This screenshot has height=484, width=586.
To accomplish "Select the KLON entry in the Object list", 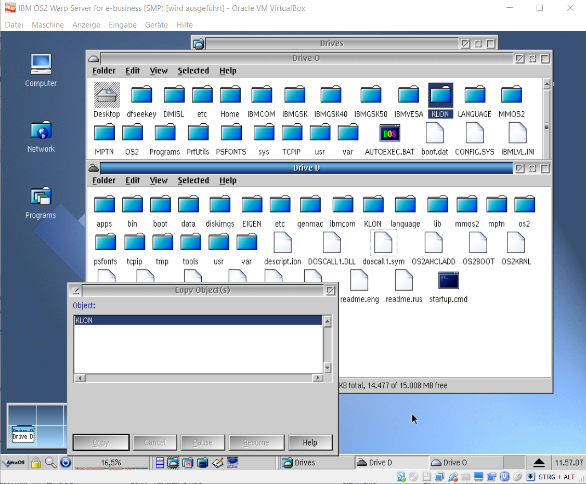I will tap(198, 320).
